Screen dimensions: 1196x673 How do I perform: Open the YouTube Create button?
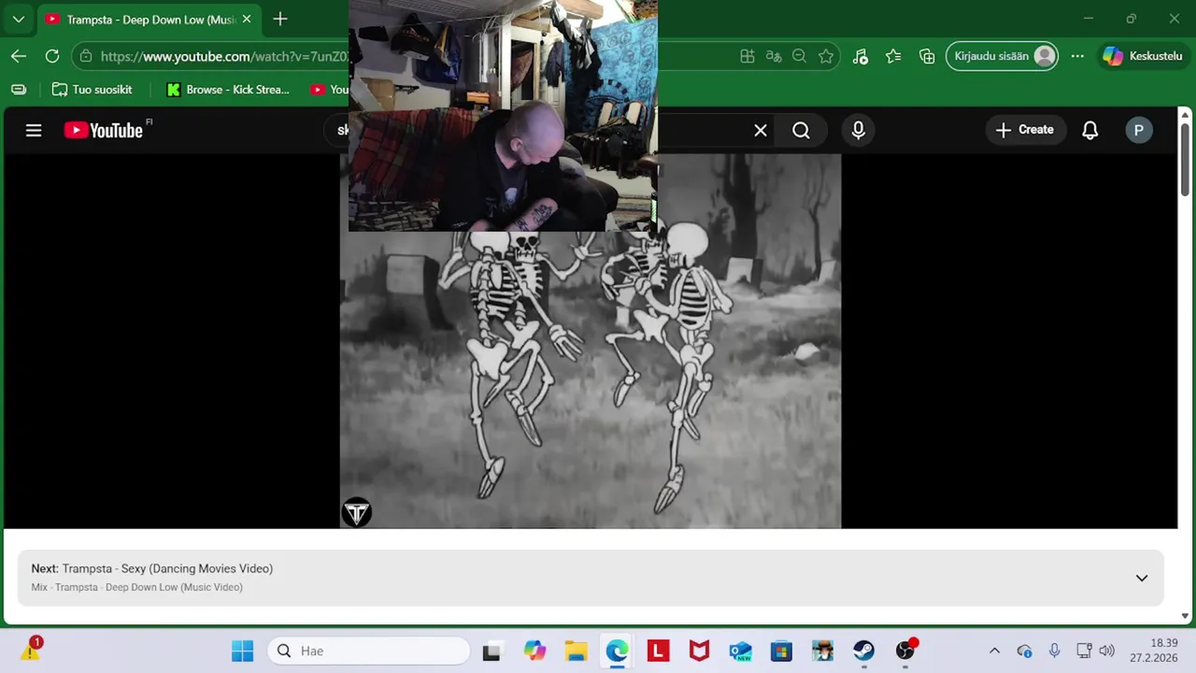click(1025, 130)
